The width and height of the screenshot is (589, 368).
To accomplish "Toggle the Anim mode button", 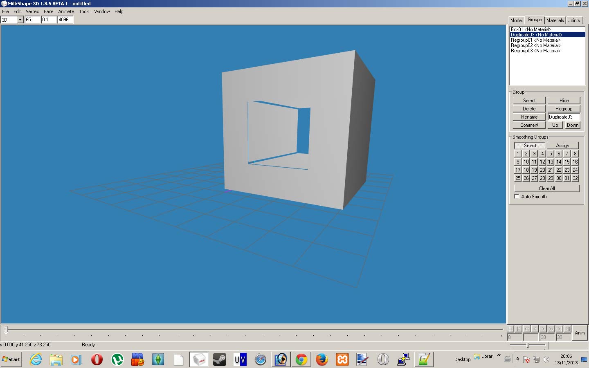I will pyautogui.click(x=580, y=333).
